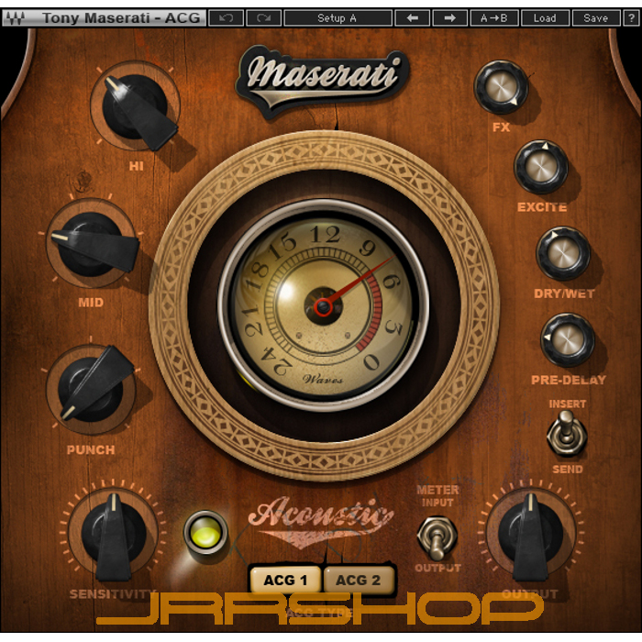Click the INSERT label above the switch
The width and height of the screenshot is (642, 642).
568,404
